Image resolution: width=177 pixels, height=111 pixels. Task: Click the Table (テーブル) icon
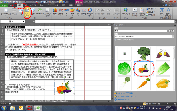coord(14,11)
